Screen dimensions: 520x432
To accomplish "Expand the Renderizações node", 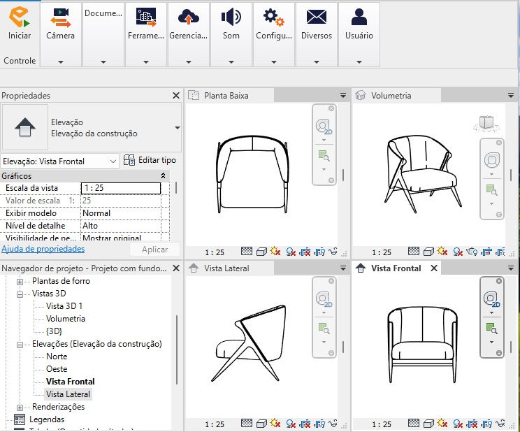I will click(x=20, y=408).
